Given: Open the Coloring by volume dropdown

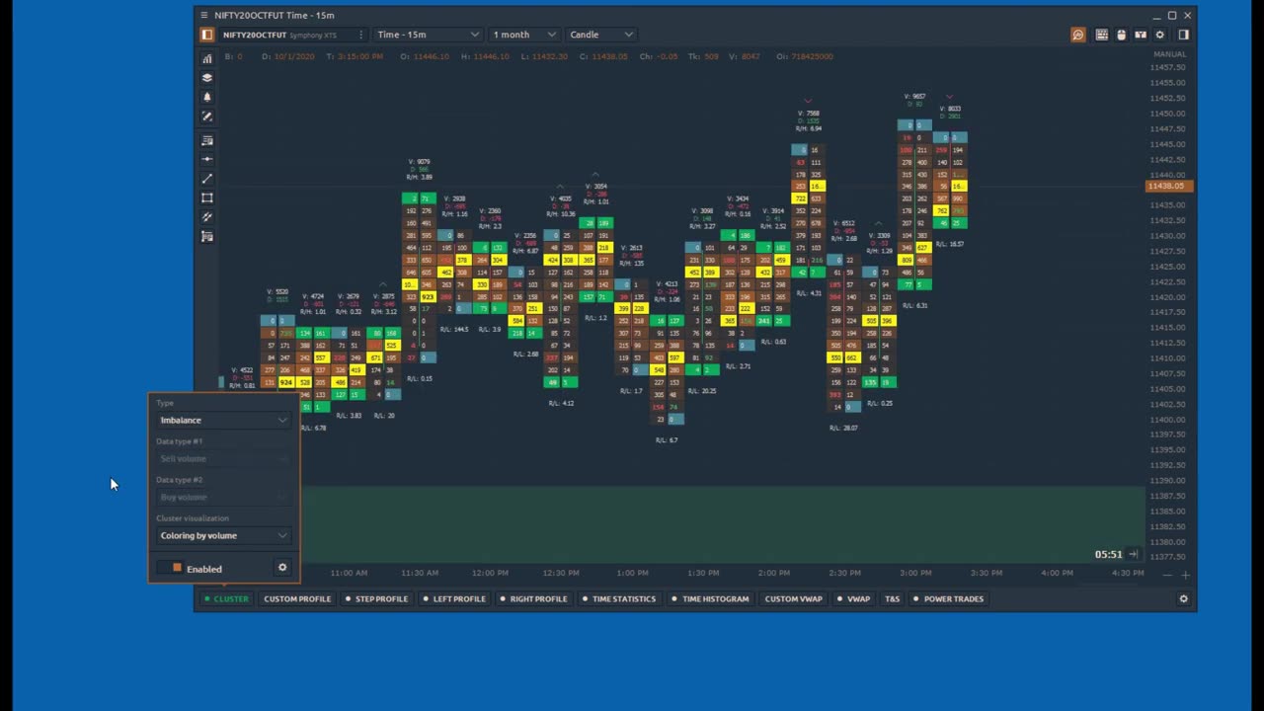Looking at the screenshot, I should (223, 535).
